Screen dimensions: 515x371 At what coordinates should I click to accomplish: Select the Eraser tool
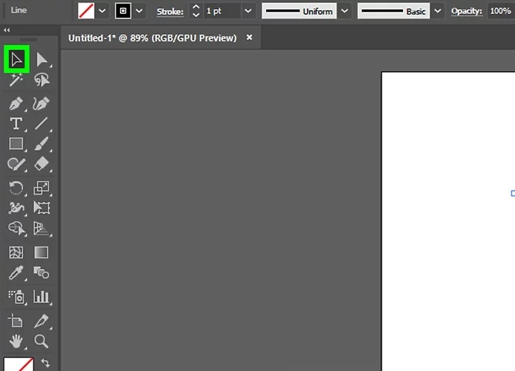41,164
